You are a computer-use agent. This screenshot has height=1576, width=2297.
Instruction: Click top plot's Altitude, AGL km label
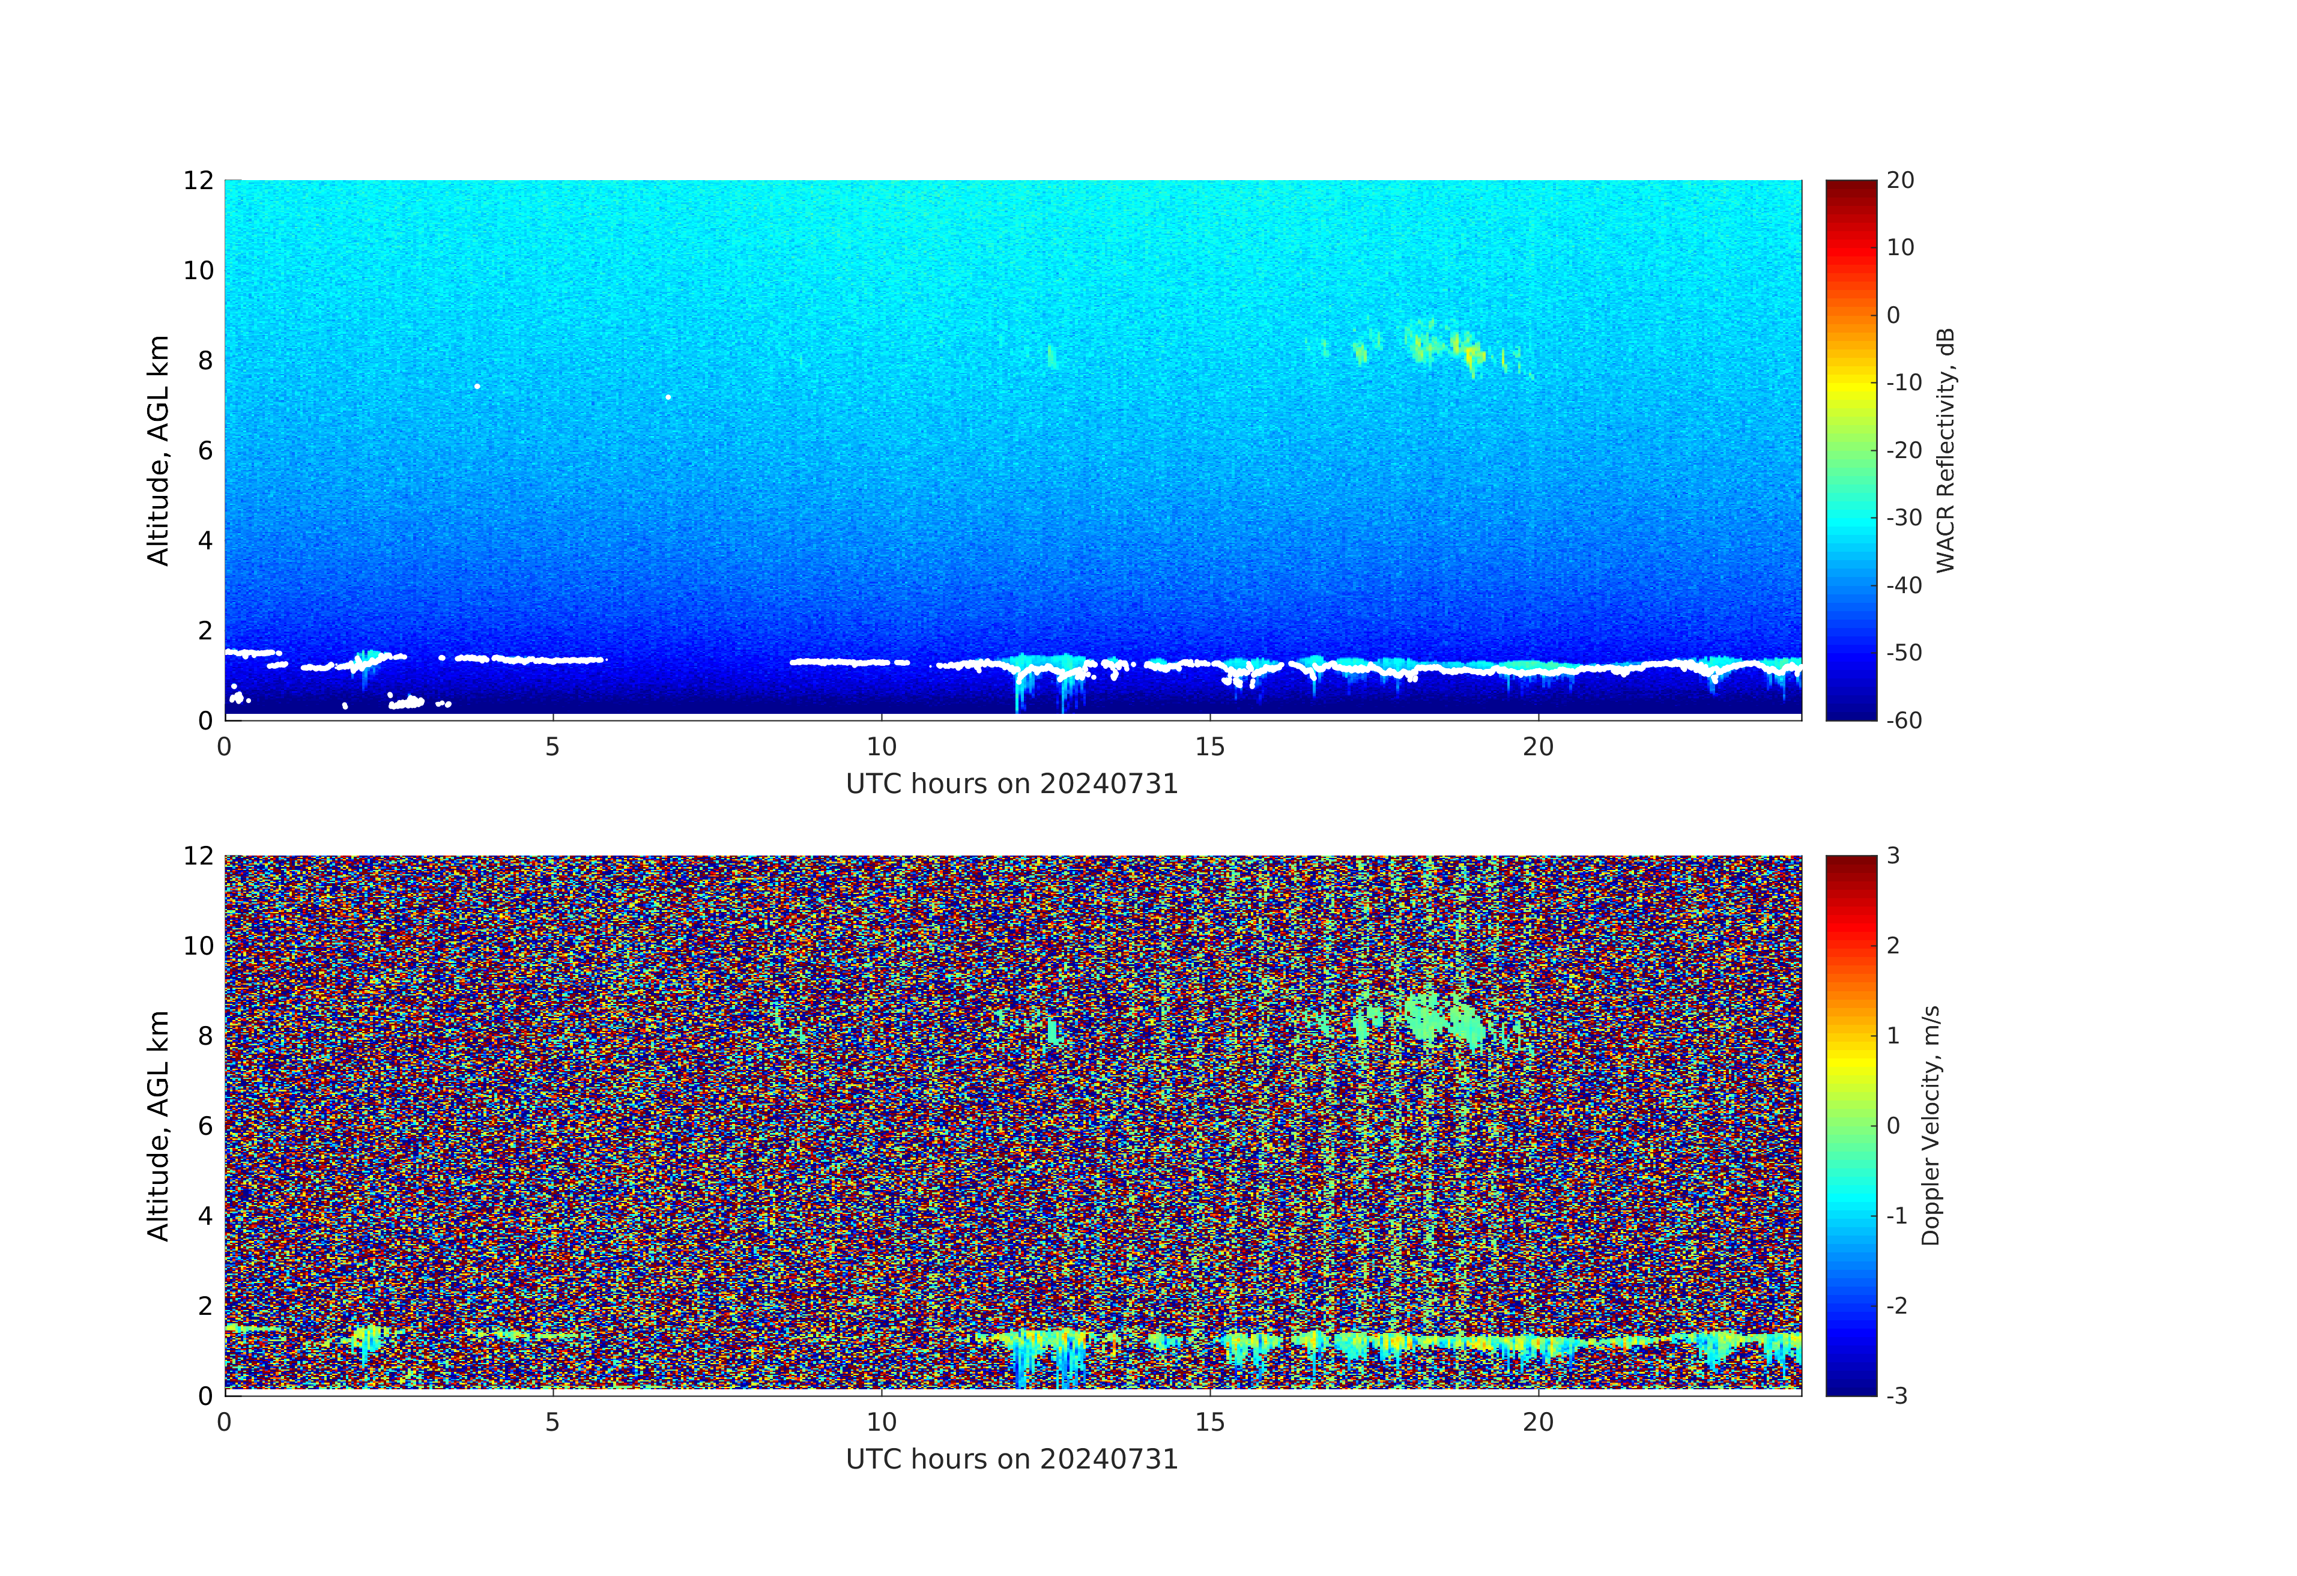pyautogui.click(x=158, y=450)
